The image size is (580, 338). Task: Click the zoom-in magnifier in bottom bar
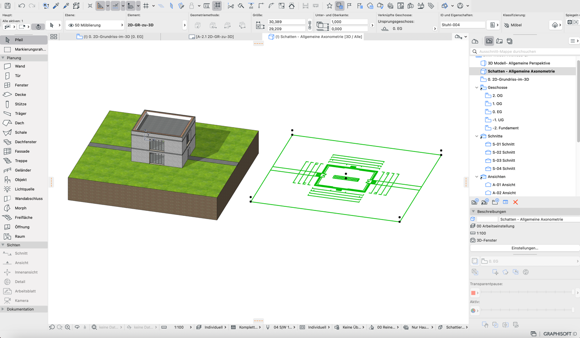67,327
